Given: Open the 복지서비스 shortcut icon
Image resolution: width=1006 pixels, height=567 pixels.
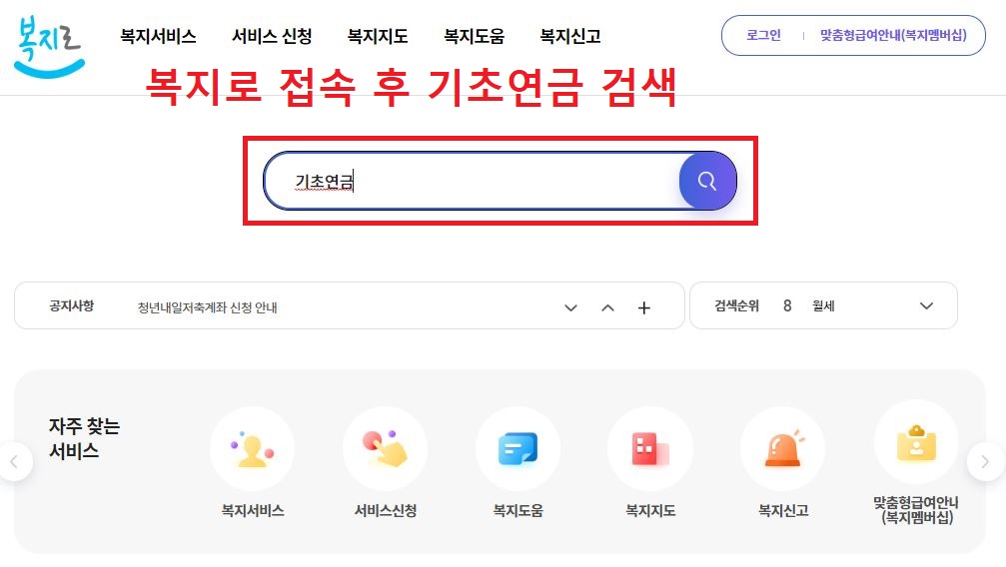Looking at the screenshot, I should tap(252, 449).
